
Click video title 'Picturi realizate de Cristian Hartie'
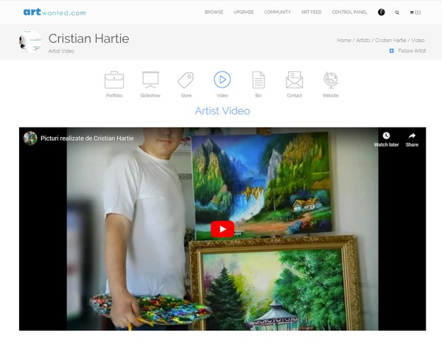(87, 139)
